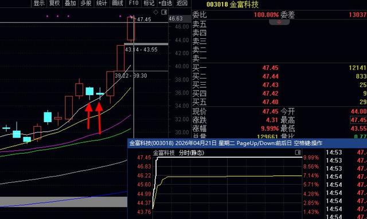Screen dimensions: 367x219
Task: Click the 7.14% percent on the intraday axis
Action: point(311,175)
